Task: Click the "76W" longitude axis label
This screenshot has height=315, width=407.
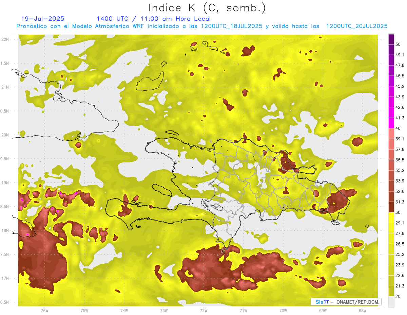Action: (44, 311)
